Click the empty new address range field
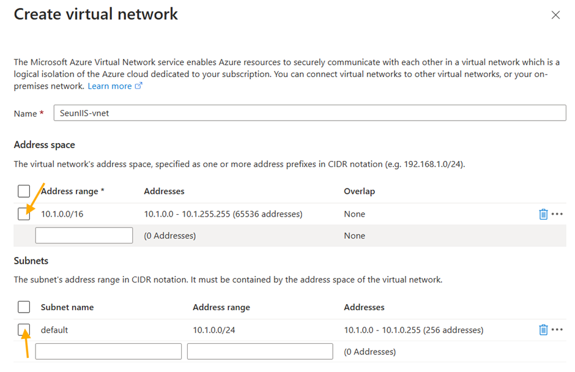The image size is (575, 372). (x=84, y=236)
